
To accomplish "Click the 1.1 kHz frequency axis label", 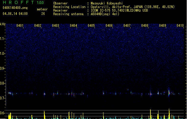I will [3, 39].
